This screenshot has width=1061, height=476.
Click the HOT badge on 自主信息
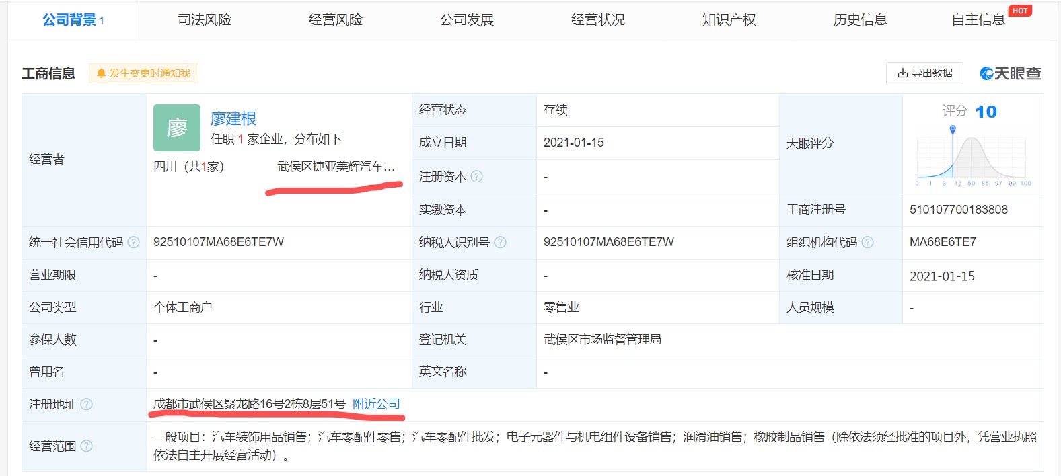[x=1020, y=11]
